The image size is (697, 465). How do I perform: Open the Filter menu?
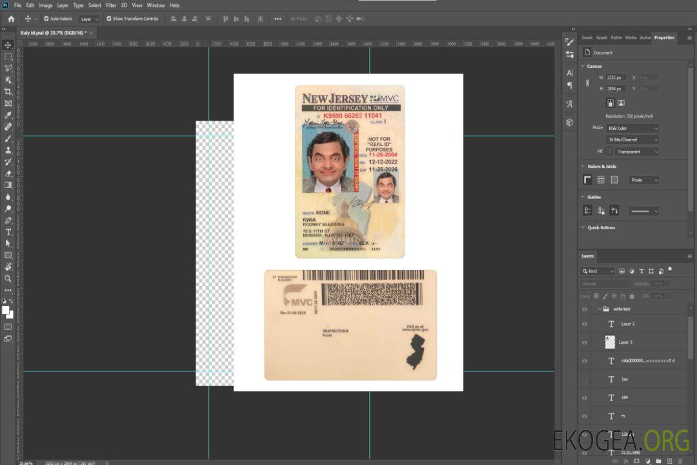coord(111,5)
